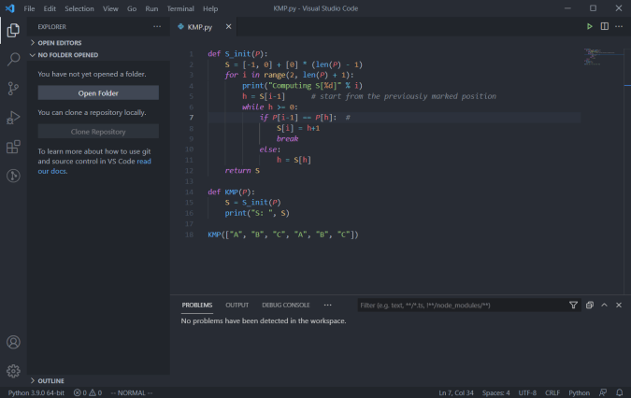Click the NORMAL Vim mode indicator
Screen dimensions: 631x398
[x=132, y=392]
